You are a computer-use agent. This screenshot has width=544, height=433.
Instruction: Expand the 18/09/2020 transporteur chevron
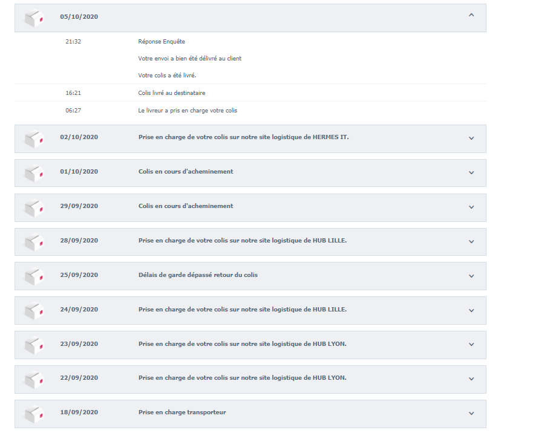(x=471, y=413)
